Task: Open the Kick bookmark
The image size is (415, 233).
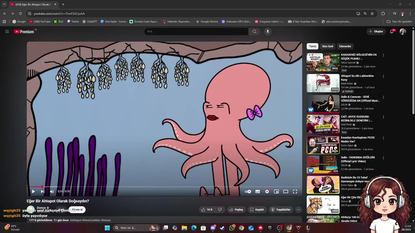Action: [58, 22]
